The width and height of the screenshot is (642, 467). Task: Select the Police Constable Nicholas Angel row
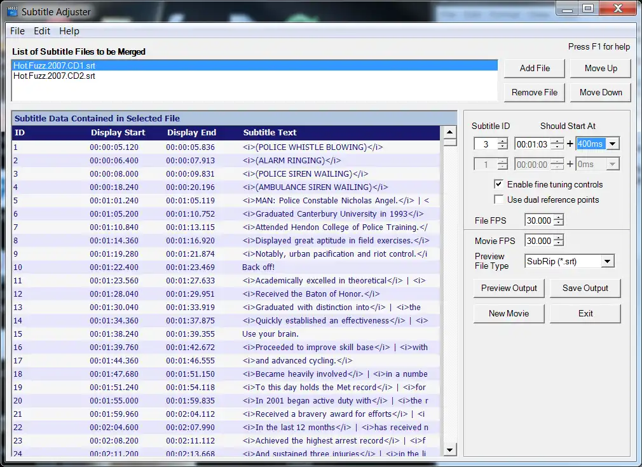click(x=226, y=201)
